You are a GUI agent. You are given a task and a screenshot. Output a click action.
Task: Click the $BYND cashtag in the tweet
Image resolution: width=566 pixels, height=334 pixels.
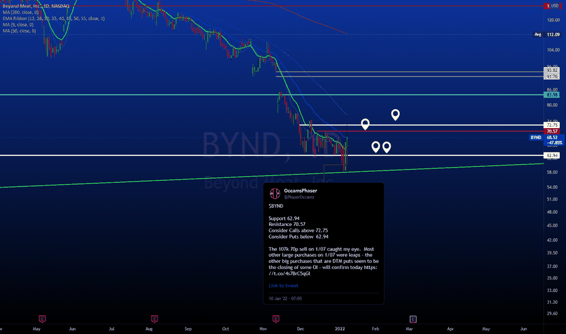(x=276, y=206)
